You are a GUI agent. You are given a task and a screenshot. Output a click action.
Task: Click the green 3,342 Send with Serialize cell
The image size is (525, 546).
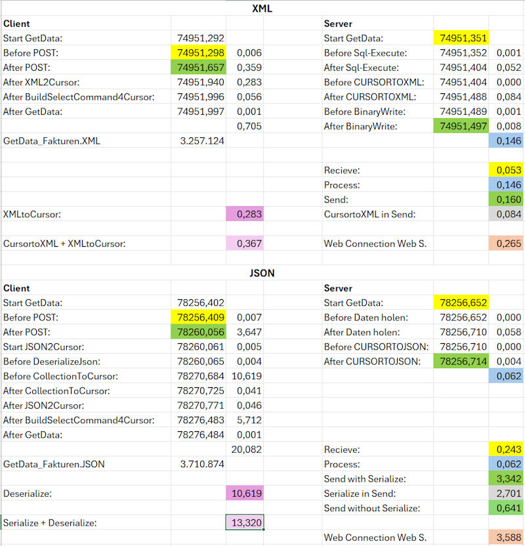click(x=506, y=478)
